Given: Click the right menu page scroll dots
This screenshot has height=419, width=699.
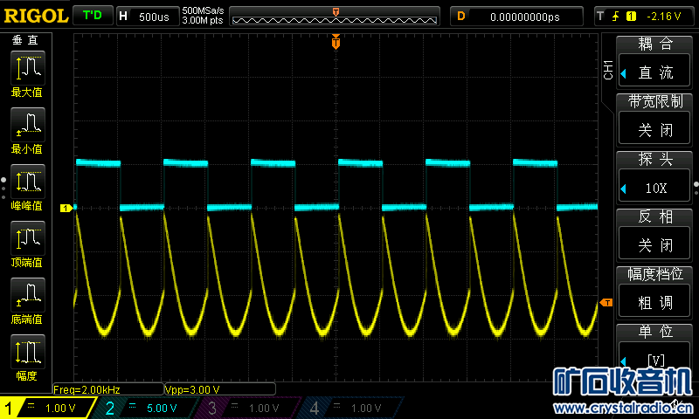Looking at the screenshot, I should click(696, 188).
